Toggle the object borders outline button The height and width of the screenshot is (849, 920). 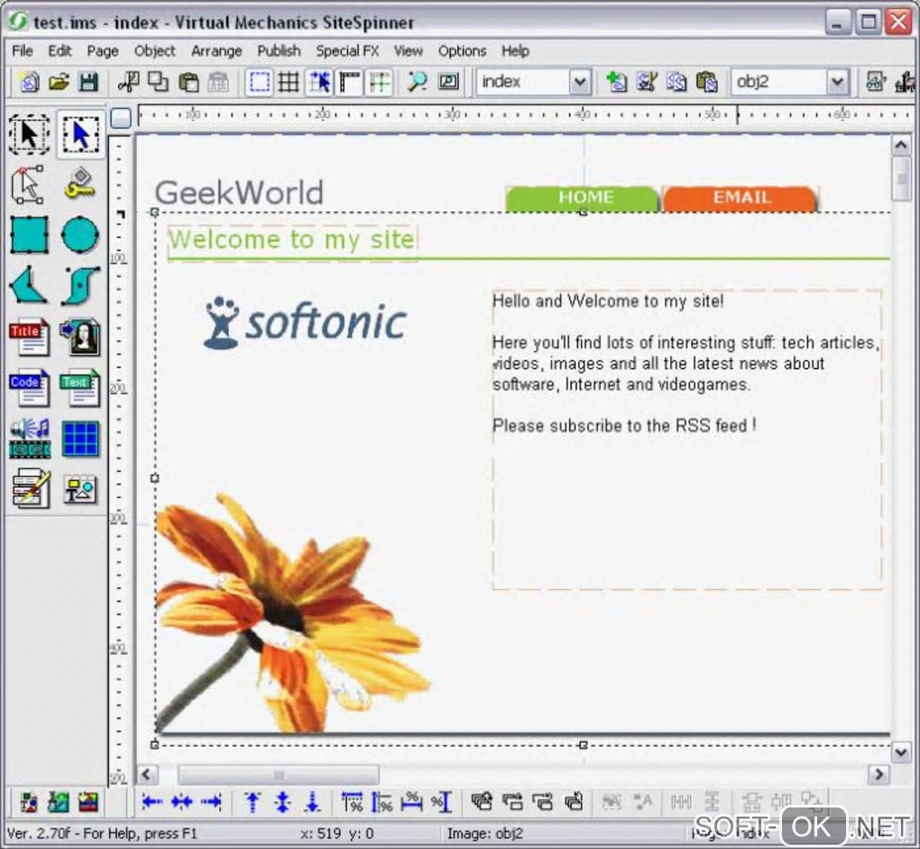(260, 82)
